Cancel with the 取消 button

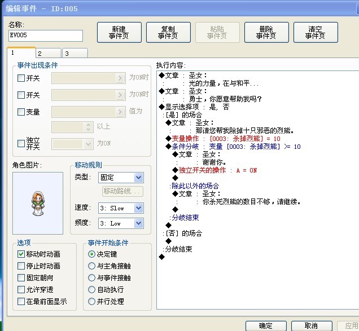312,325
